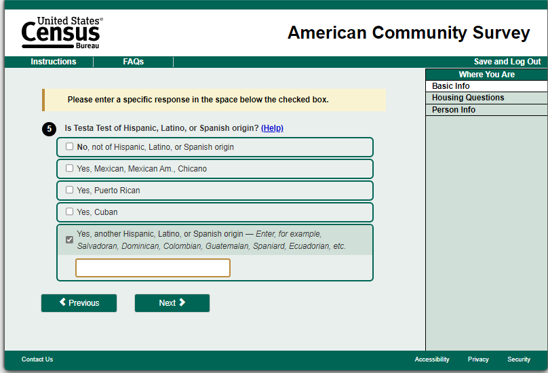Screen dimensions: 548x373
Task: Click the Contact Us footer link
Action: coord(37,359)
